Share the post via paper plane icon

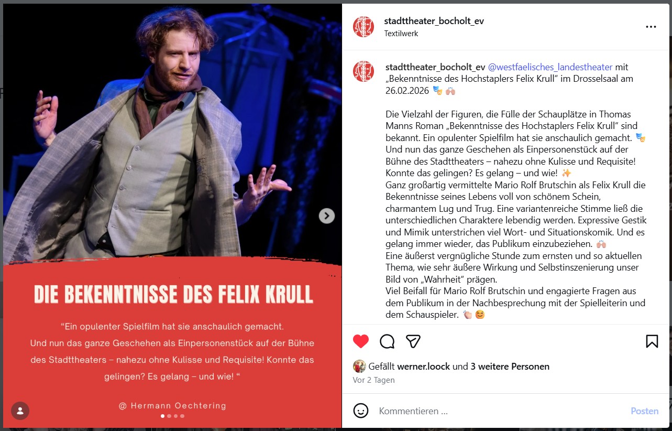pos(413,341)
